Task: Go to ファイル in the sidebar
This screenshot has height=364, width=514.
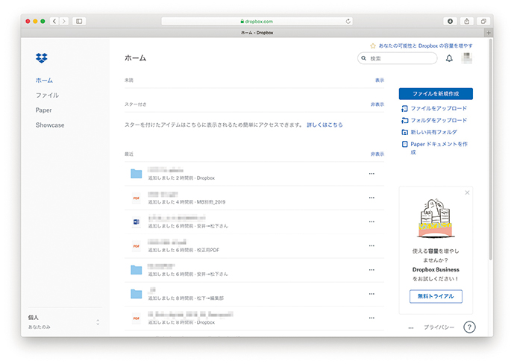Action: point(47,95)
